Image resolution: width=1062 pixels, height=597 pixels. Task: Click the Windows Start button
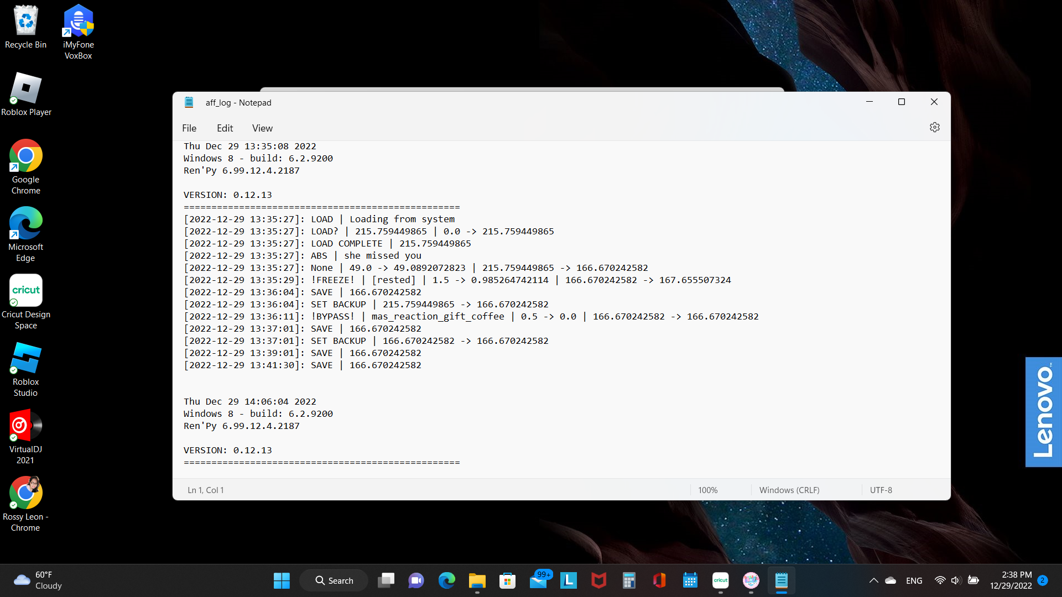tap(282, 580)
